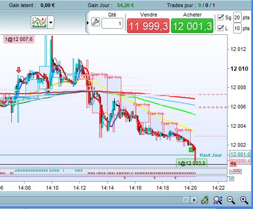
Task: Click the green clover trade marker
Action: 191,150
